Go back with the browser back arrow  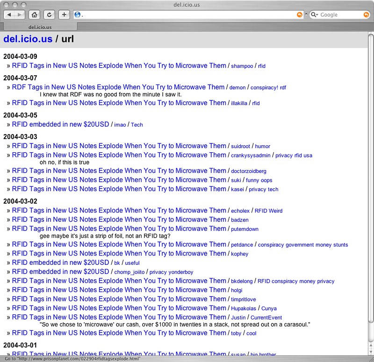[9, 15]
